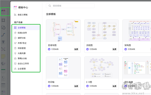Select the Shapes tool in left toolbar
This screenshot has width=151, height=95.
pos(3,27)
